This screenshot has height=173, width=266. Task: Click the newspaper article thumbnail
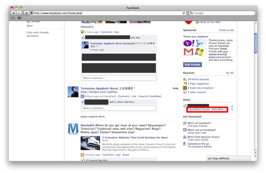[x=90, y=143]
